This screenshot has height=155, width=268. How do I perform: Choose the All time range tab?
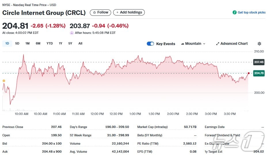(80, 43)
